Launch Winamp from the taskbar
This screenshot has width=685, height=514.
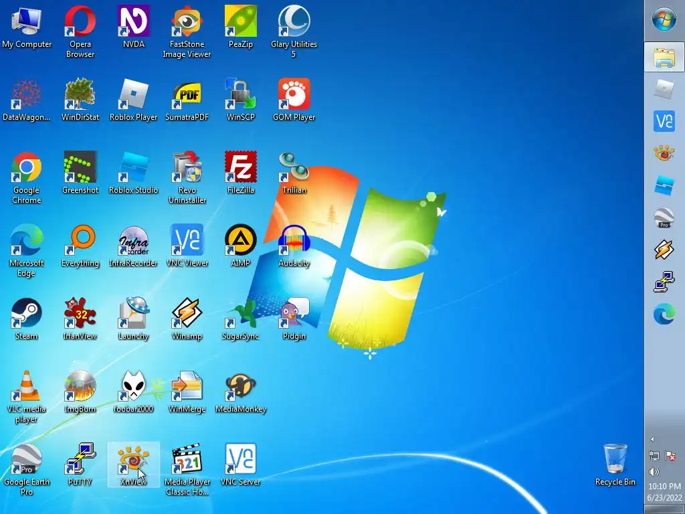(x=664, y=250)
